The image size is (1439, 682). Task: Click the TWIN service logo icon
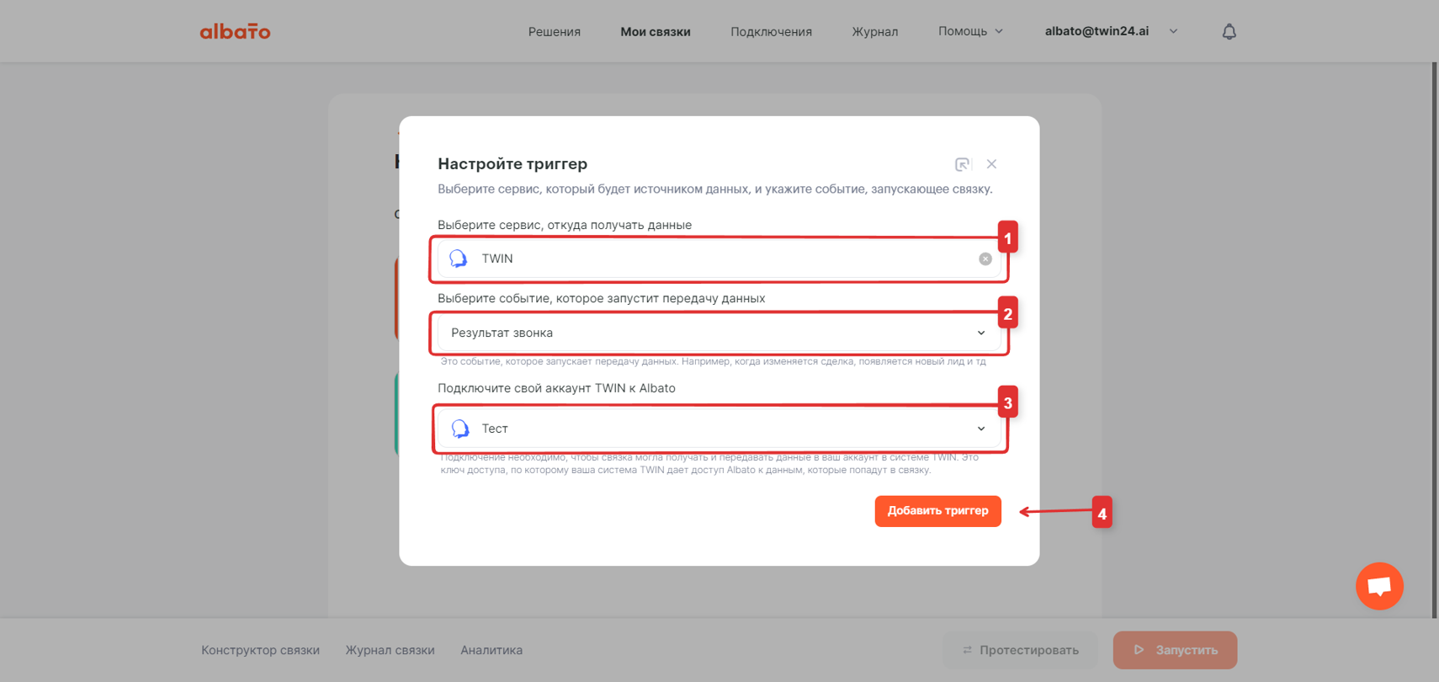(459, 258)
